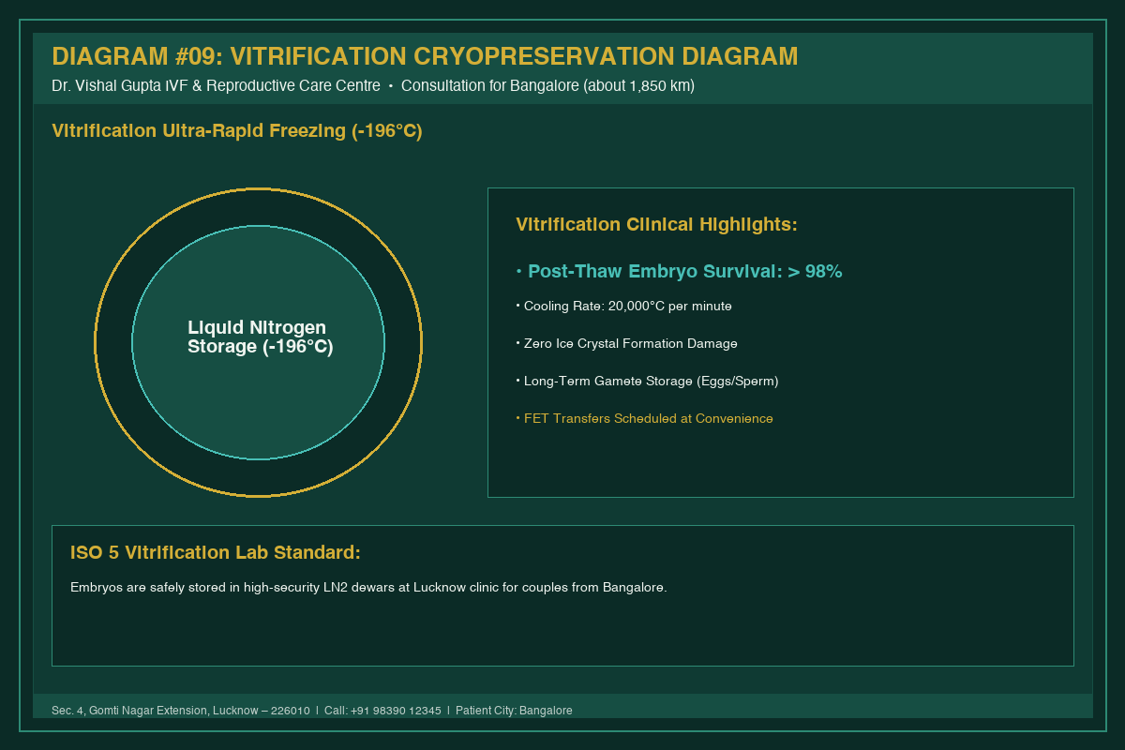Click 'Dr. Vishal Gupta IVF & Reproductive Care Centre' text

216,85
